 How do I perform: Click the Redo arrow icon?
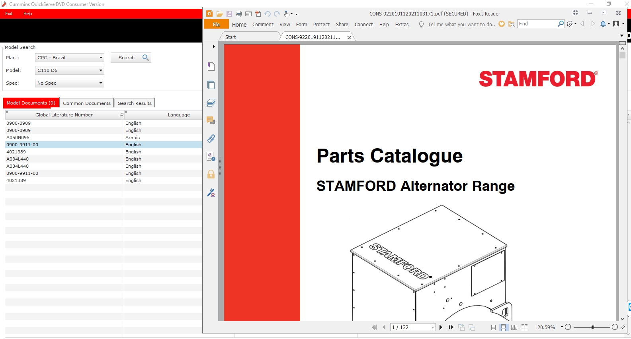click(277, 14)
